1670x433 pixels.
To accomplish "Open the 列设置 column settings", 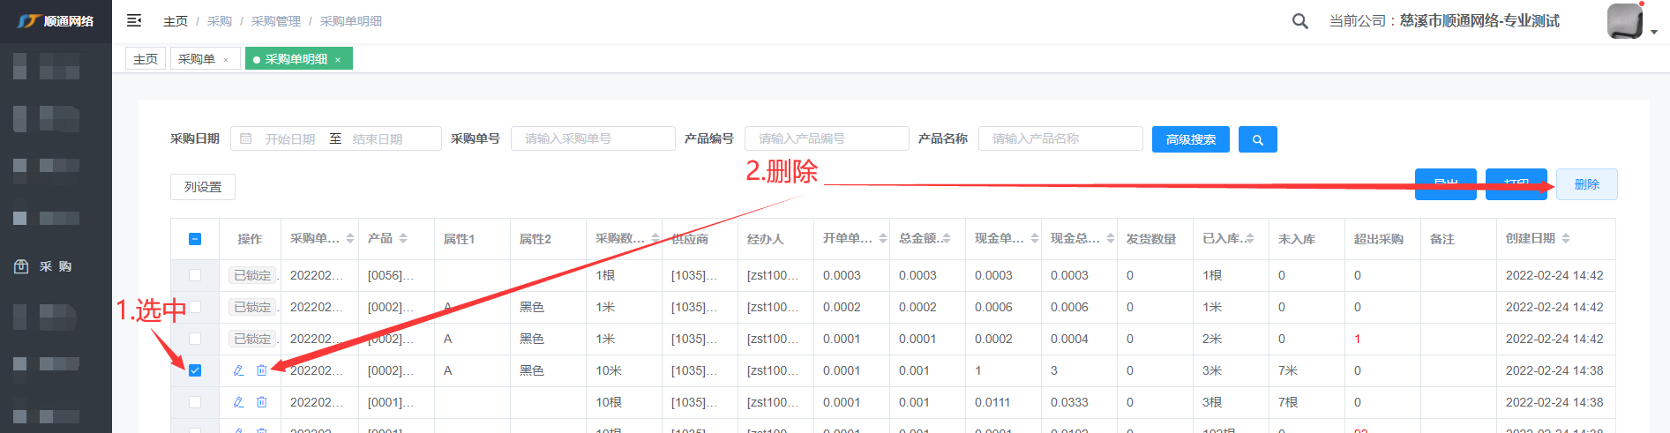I will coord(203,187).
